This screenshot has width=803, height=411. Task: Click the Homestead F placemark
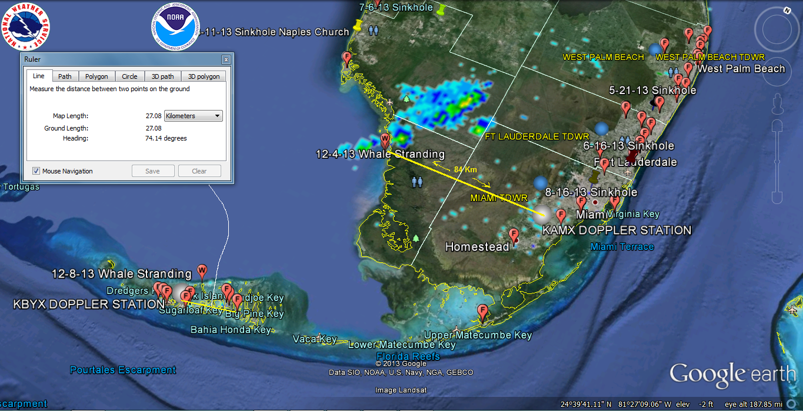514,235
